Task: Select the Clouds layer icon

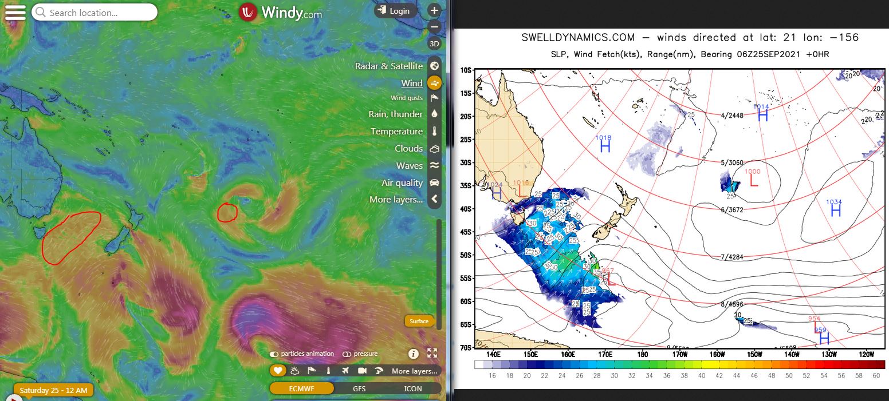Action: click(x=435, y=148)
